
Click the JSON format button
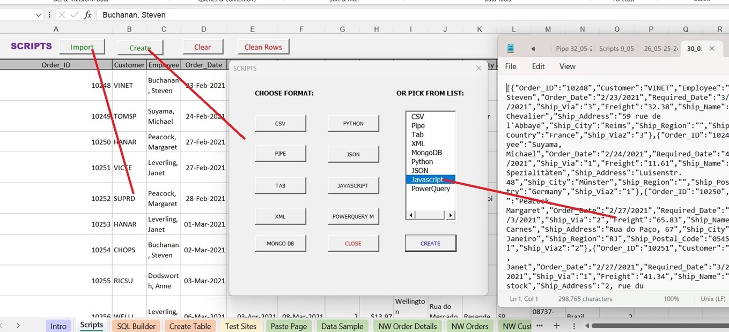(353, 154)
